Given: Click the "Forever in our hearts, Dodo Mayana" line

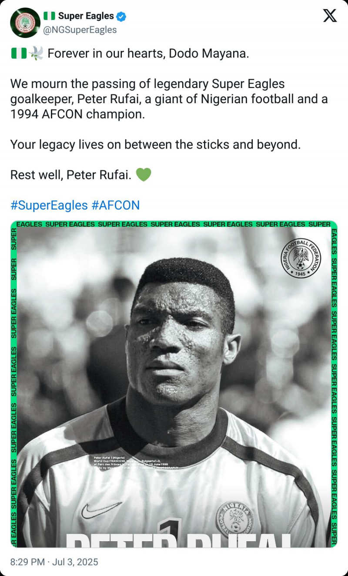Looking at the screenshot, I should point(148,54).
